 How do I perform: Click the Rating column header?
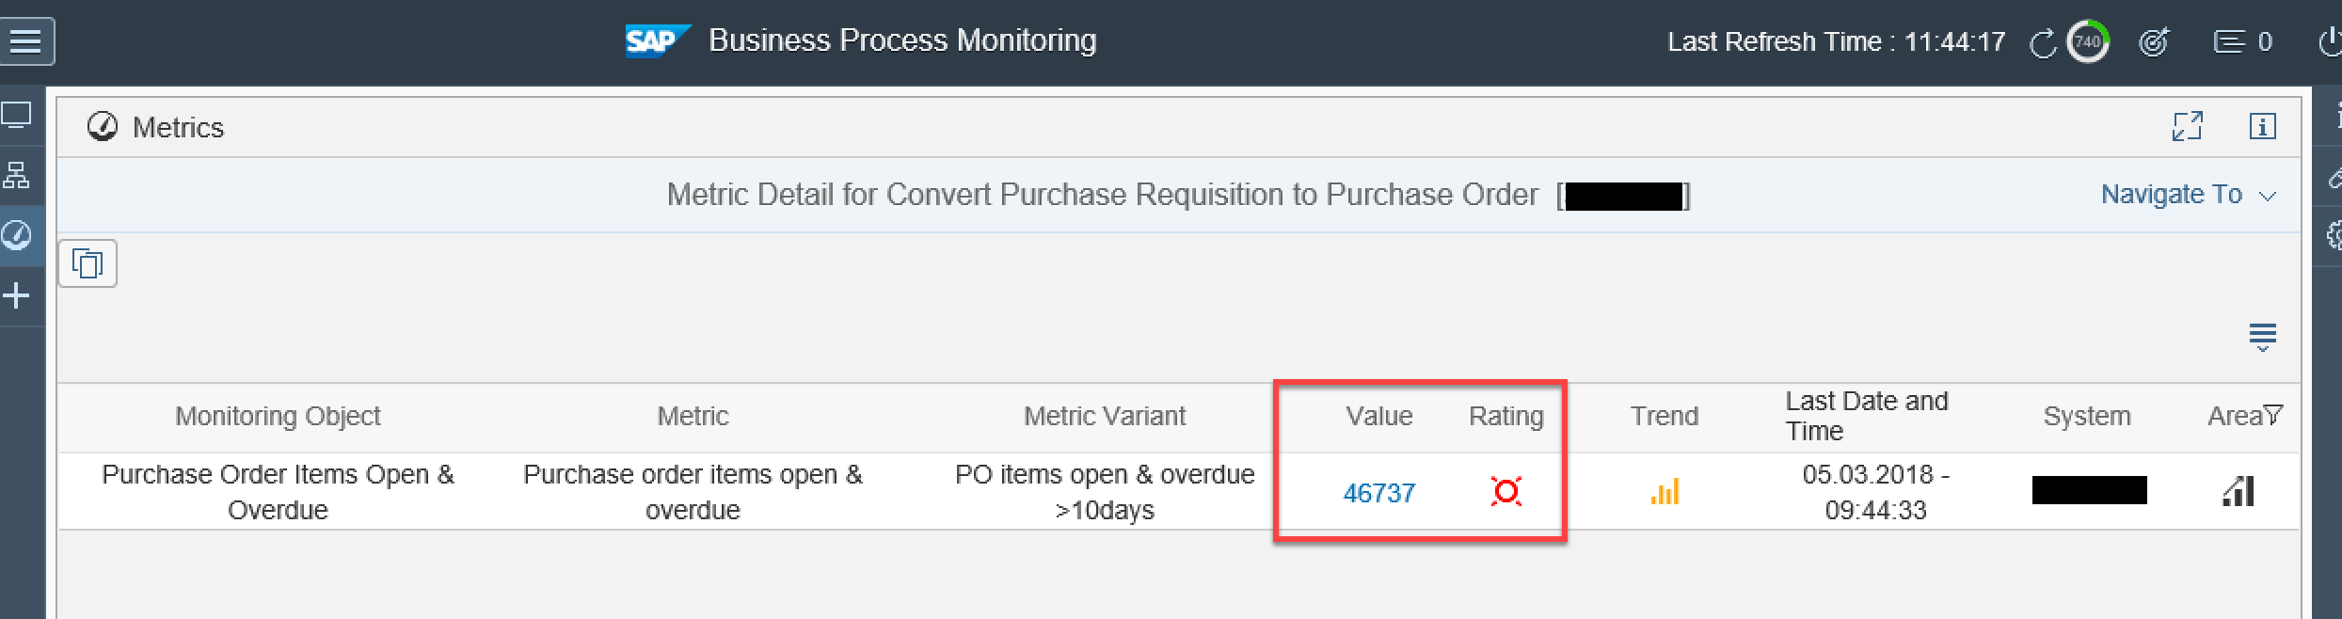pyautogui.click(x=1506, y=417)
